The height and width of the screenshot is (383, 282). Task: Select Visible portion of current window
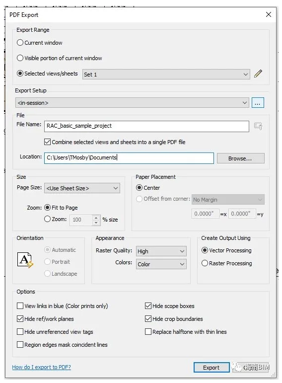point(20,58)
